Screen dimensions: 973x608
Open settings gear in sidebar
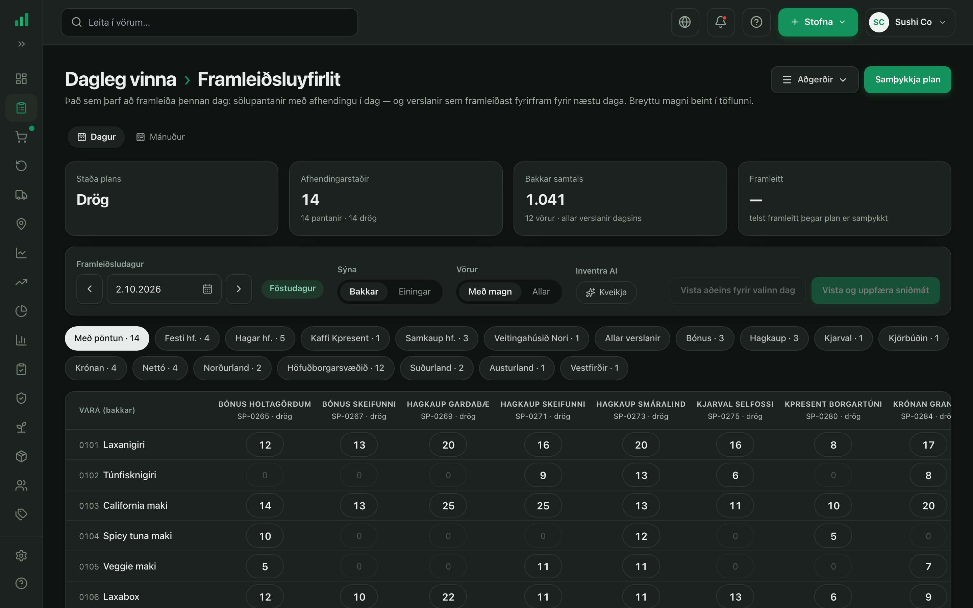(x=21, y=555)
